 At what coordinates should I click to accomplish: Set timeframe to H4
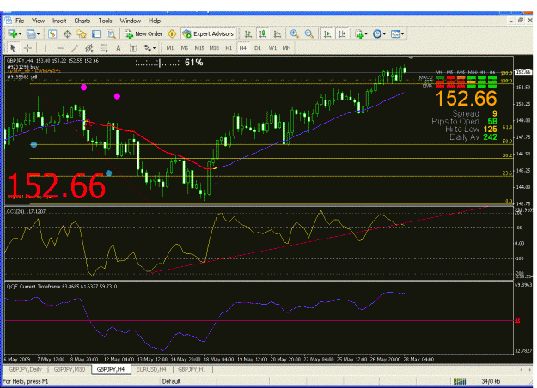pyautogui.click(x=243, y=48)
